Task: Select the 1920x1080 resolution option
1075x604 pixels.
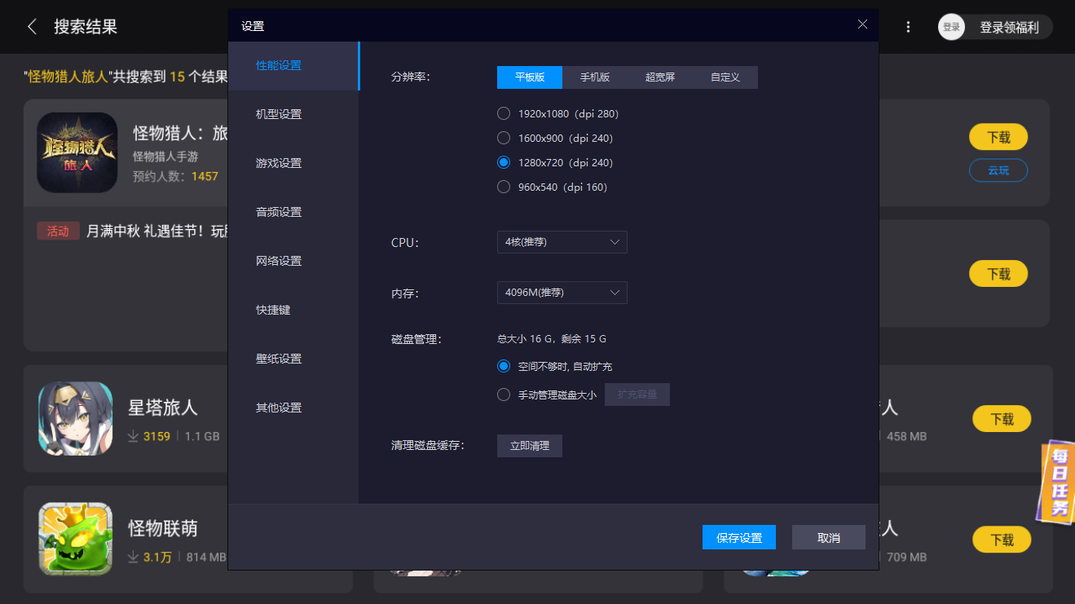Action: pyautogui.click(x=504, y=113)
